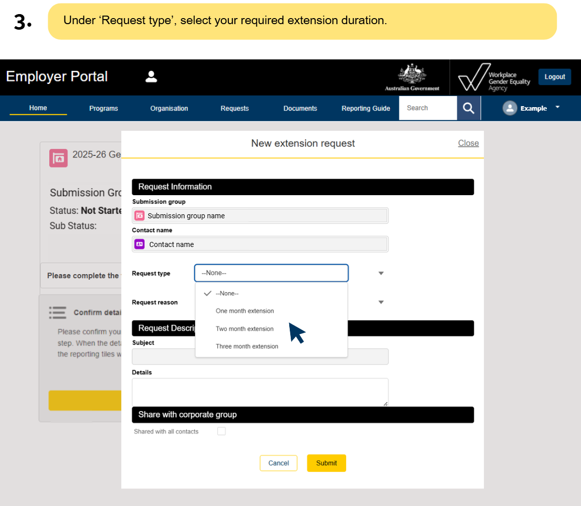Click the pink Submission group icon
The height and width of the screenshot is (506, 581).
139,215
